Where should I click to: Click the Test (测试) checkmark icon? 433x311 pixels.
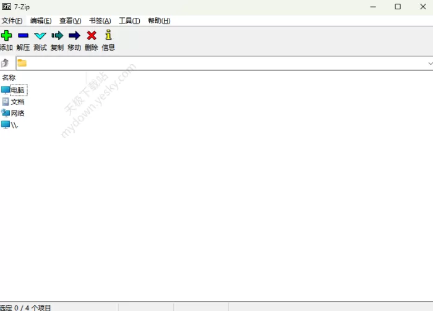tap(40, 36)
